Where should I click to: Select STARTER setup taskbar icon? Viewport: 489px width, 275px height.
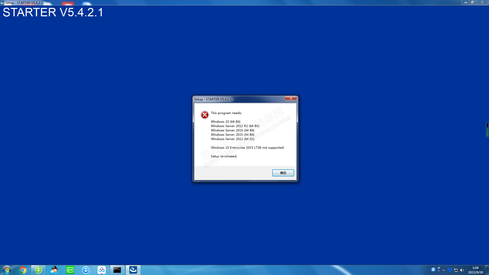pyautogui.click(x=133, y=270)
